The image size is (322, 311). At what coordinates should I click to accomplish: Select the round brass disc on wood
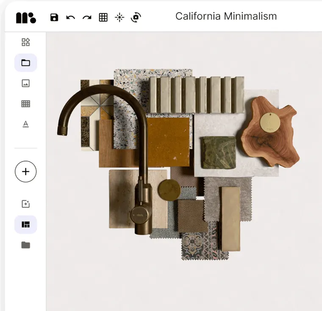click(270, 122)
